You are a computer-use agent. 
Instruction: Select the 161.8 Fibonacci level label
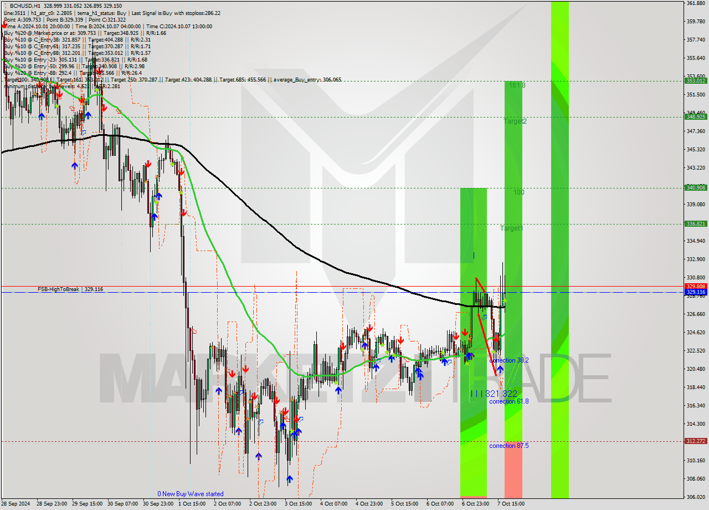pyautogui.click(x=517, y=85)
